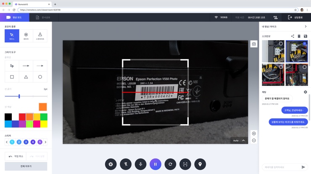Pick the green color swatch

(x=44, y=117)
